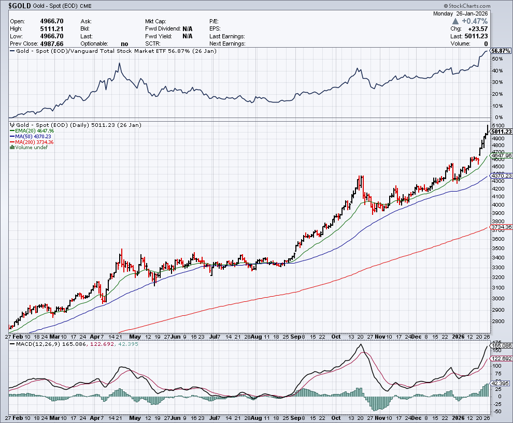Click the green up-triangle change icon
Screen dimensions: 513x423
tap(455, 21)
